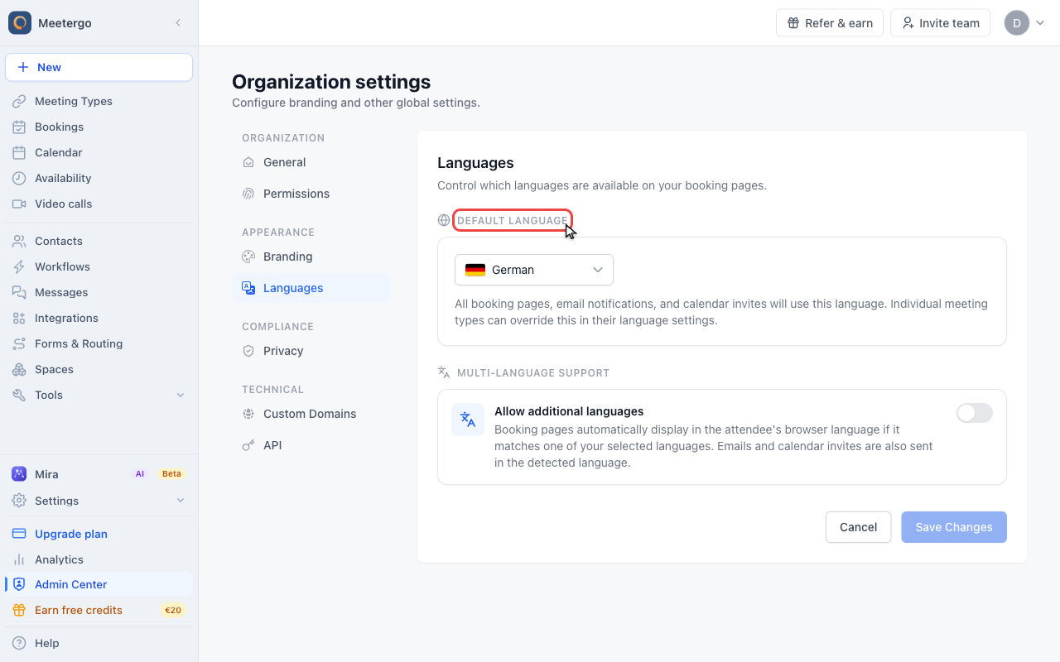Click the Calendar icon in sidebar
The image size is (1060, 662).
tap(19, 152)
